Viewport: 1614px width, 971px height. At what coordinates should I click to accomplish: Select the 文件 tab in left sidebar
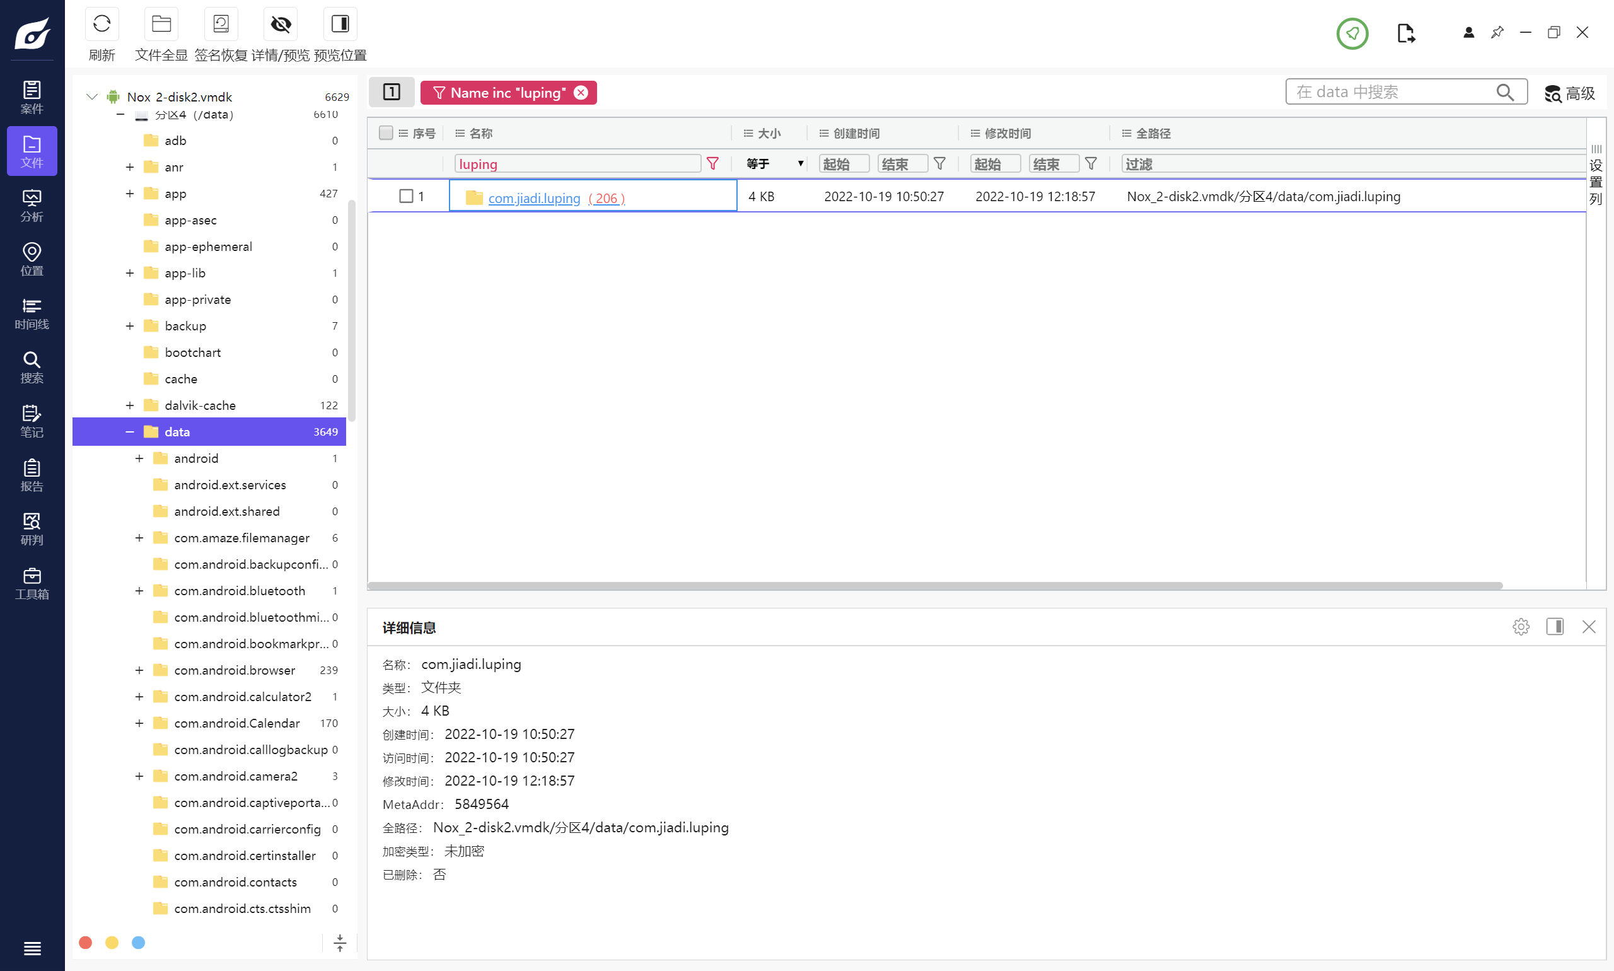point(31,151)
